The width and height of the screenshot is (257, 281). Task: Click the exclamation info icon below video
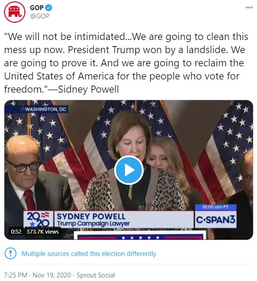11,253
